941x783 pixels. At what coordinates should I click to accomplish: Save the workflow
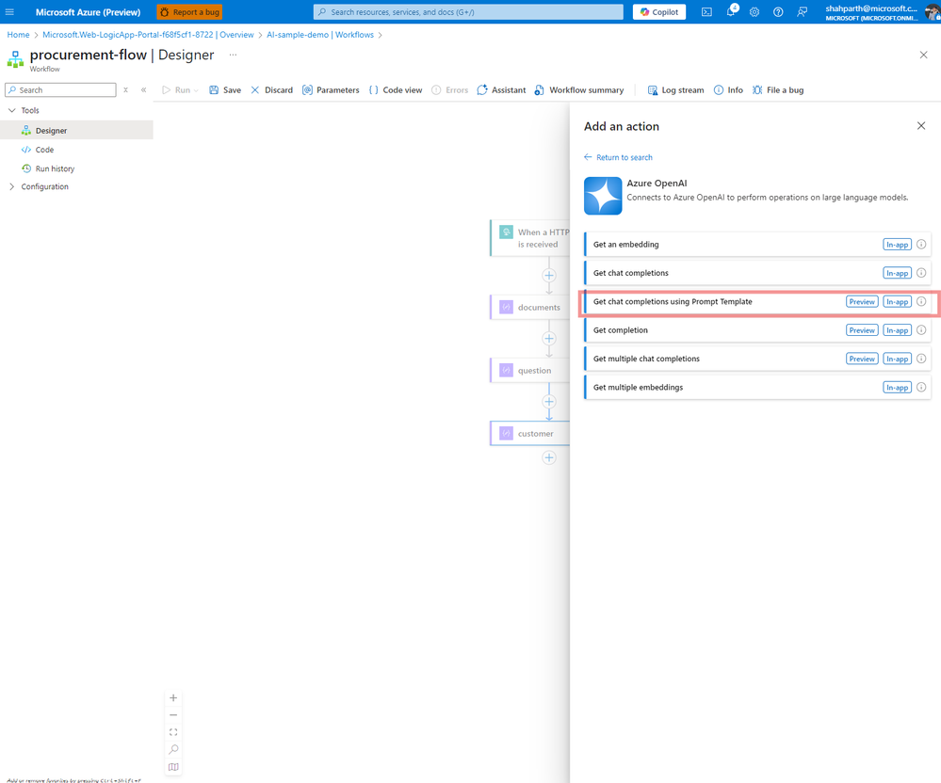pos(225,90)
